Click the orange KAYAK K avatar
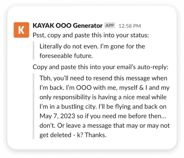This screenshot has height=158, width=184. (x=21, y=30)
